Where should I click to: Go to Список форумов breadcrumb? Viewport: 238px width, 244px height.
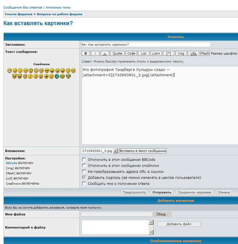pos(18,14)
